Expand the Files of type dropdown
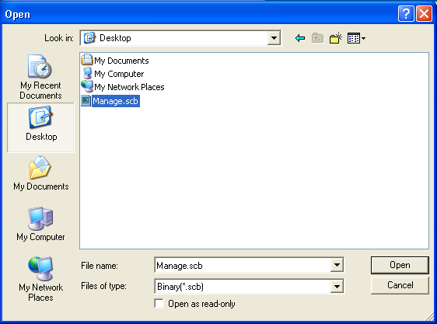437x324 pixels. (337, 286)
